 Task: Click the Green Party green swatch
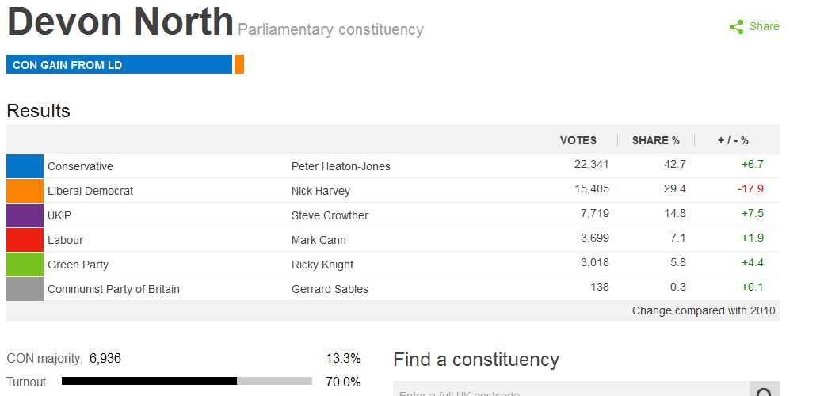pyautogui.click(x=25, y=265)
